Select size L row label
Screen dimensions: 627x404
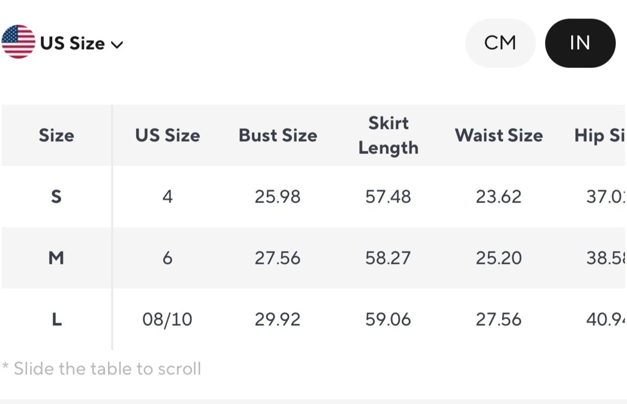pos(56,319)
